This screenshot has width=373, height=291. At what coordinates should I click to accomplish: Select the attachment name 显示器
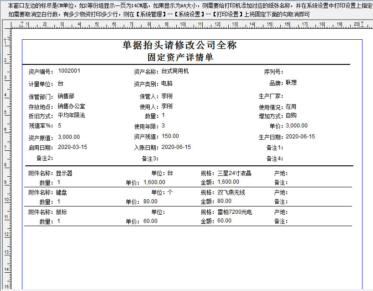pyautogui.click(x=64, y=173)
